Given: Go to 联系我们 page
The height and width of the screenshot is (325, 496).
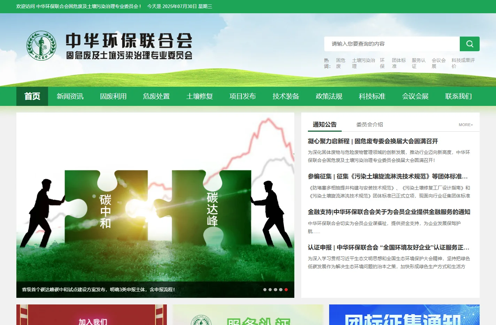Looking at the screenshot, I should 458,96.
